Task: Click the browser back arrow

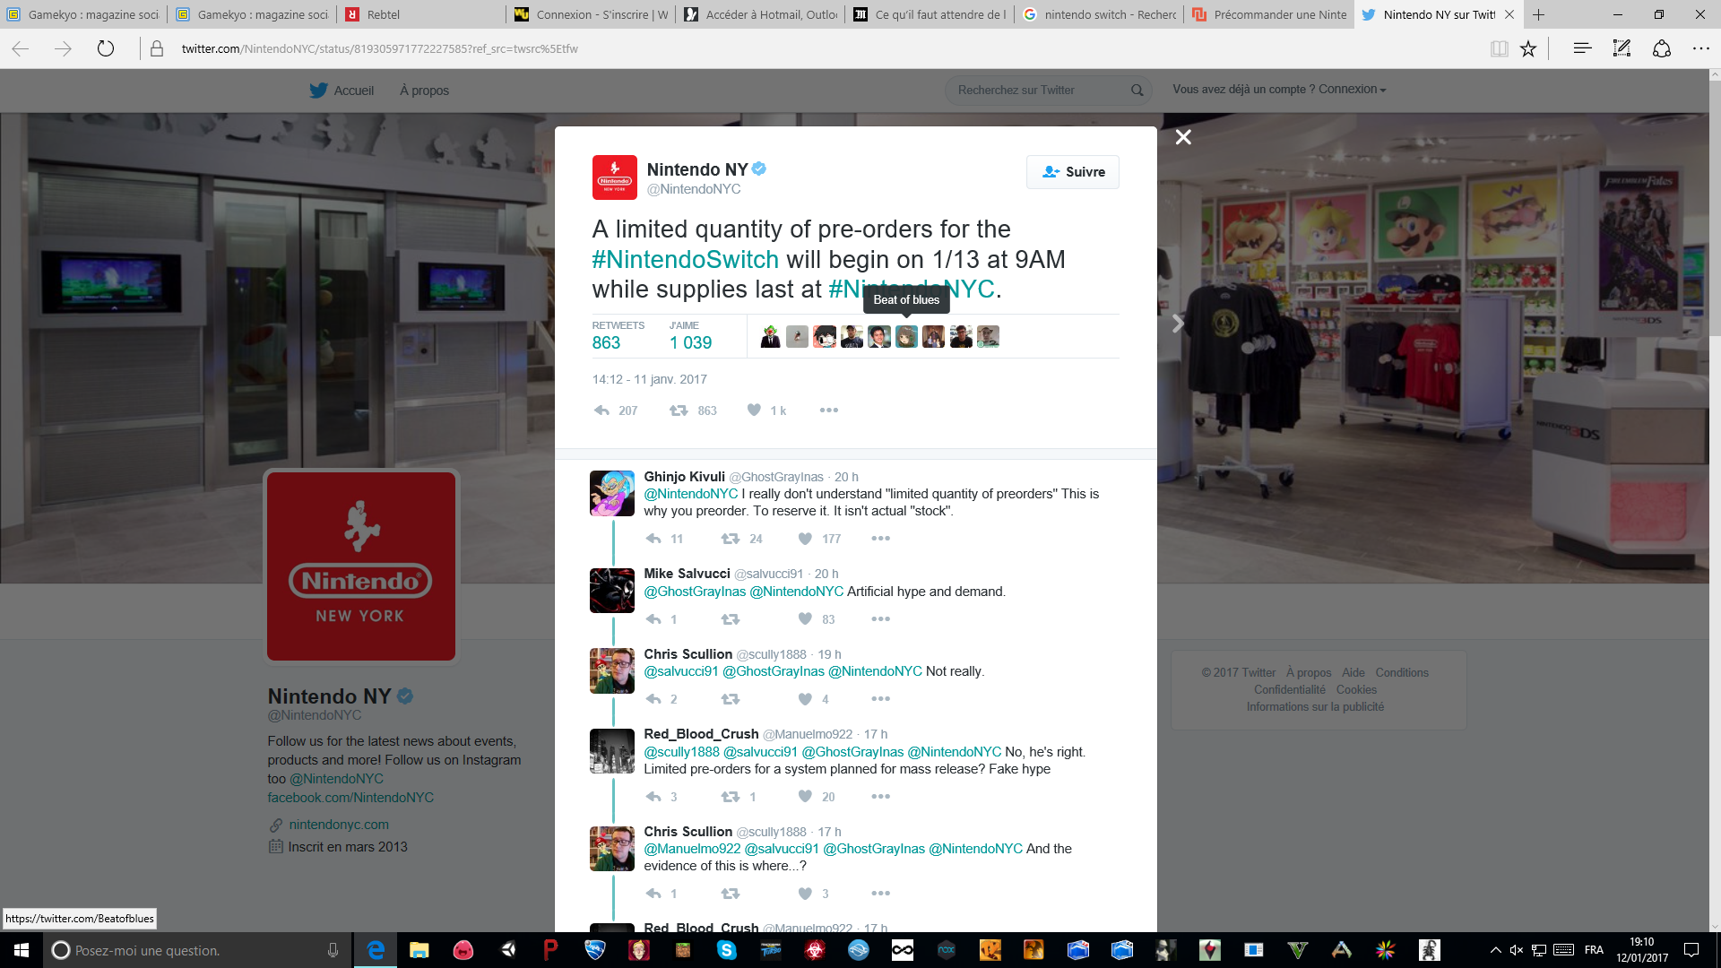Action: click(21, 48)
